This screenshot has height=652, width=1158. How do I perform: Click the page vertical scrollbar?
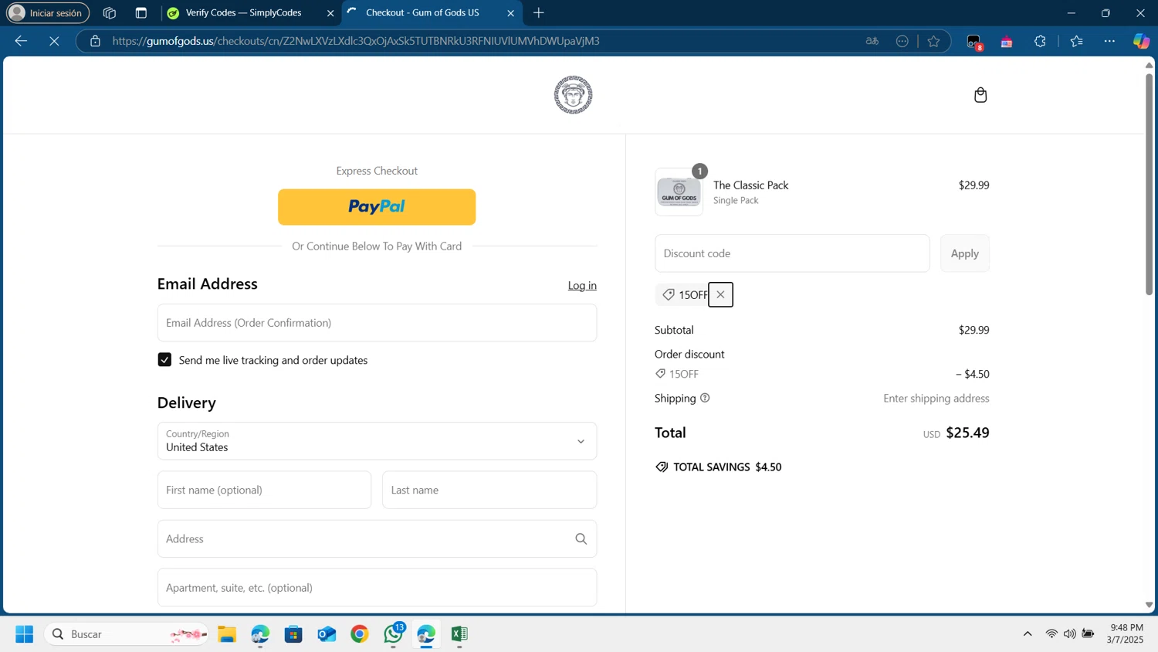click(1149, 184)
